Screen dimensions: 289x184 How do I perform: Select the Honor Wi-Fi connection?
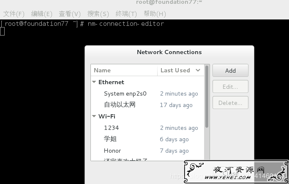pyautogui.click(x=147, y=151)
